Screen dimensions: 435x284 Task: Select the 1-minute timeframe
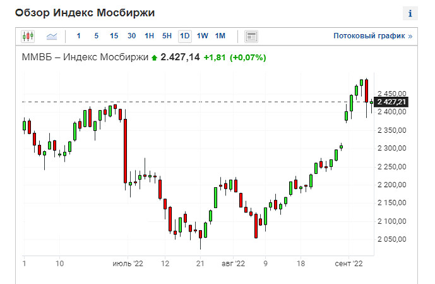[78, 36]
